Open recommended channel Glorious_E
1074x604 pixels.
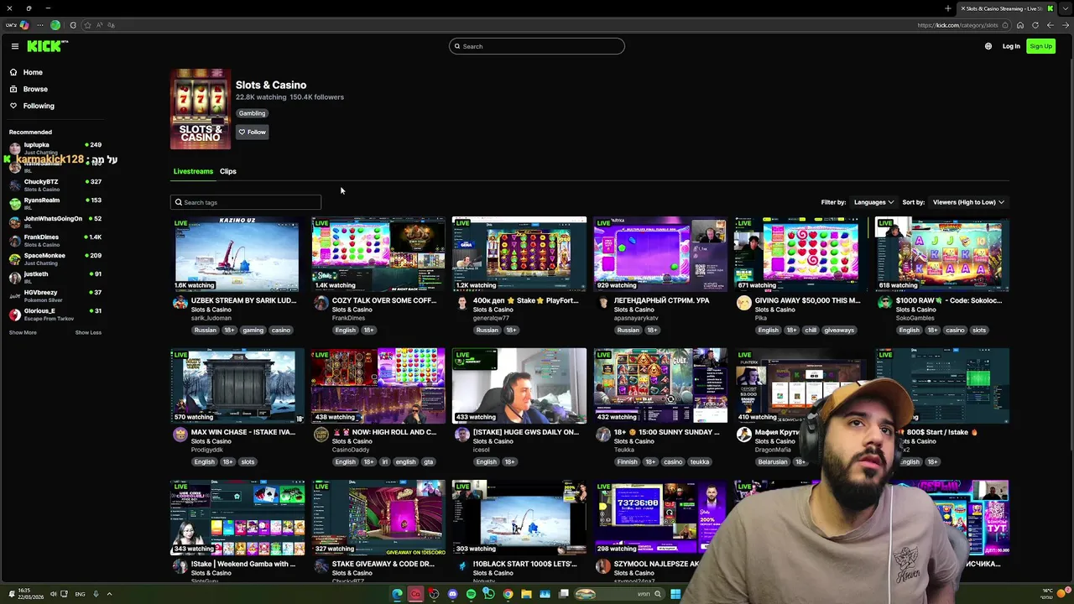point(55,314)
